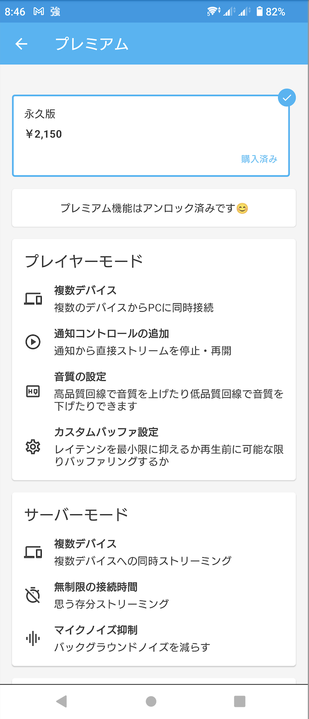Tap the gear icon for カスタムバッファ設定

coord(33,447)
